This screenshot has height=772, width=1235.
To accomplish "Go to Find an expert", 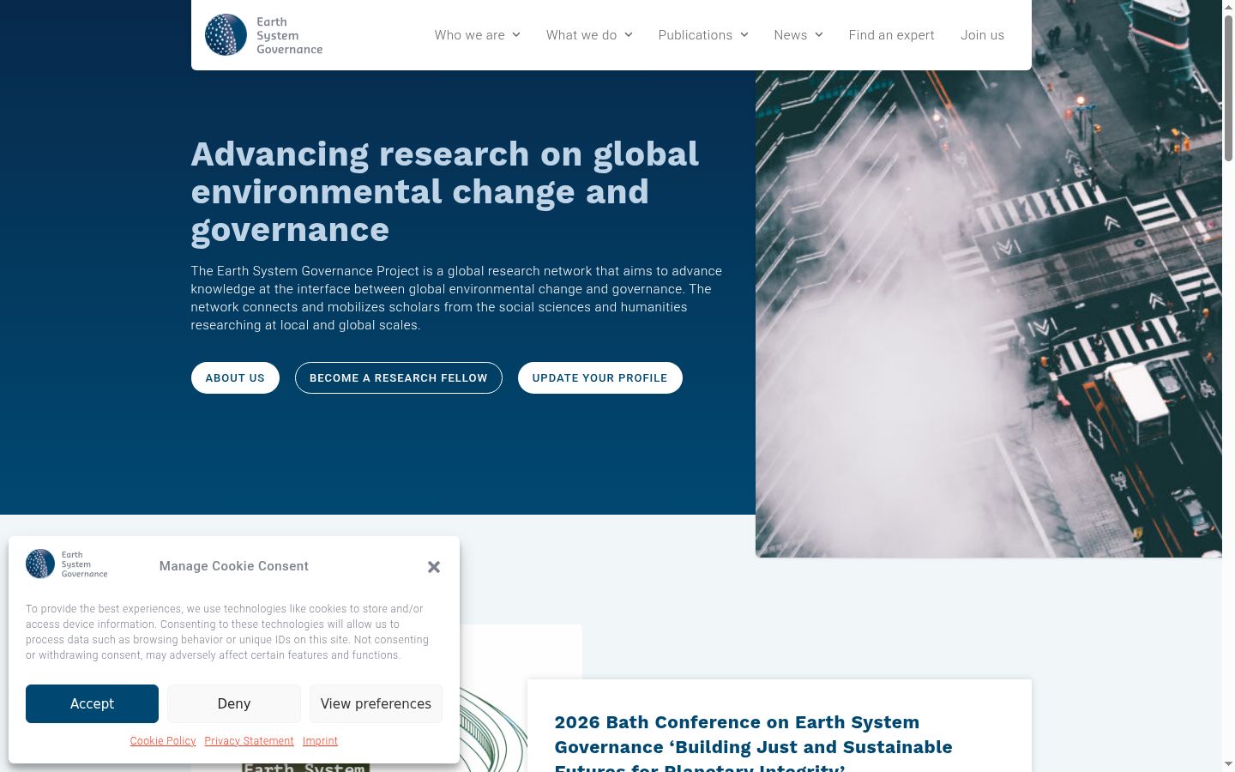I will (892, 35).
